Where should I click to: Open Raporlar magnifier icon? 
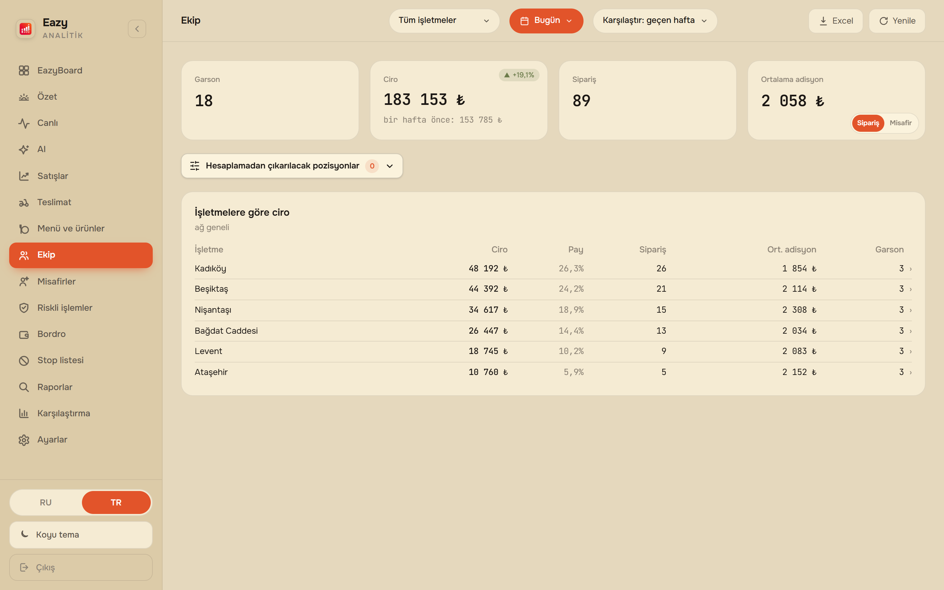pos(24,387)
